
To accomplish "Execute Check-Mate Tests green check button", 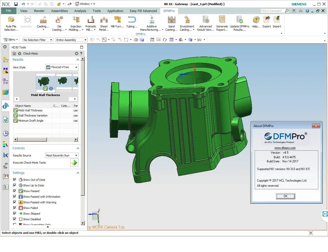I will (74, 163).
